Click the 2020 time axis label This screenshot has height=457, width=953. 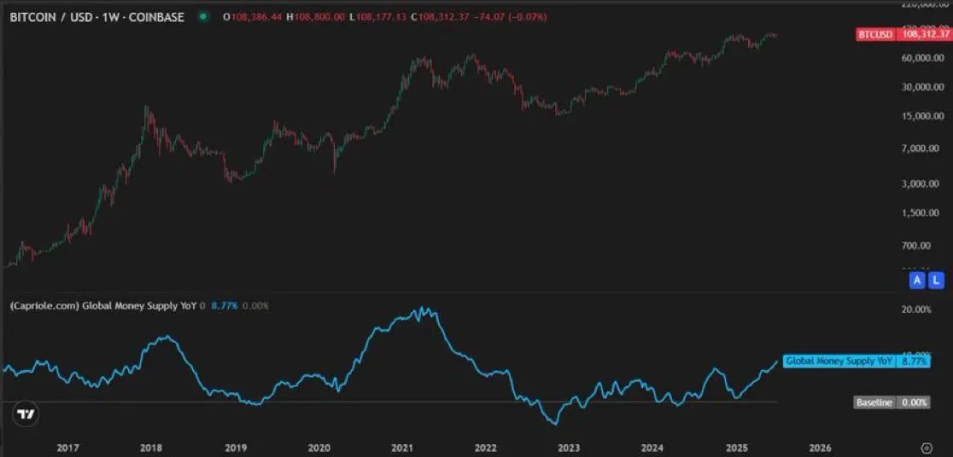[319, 448]
